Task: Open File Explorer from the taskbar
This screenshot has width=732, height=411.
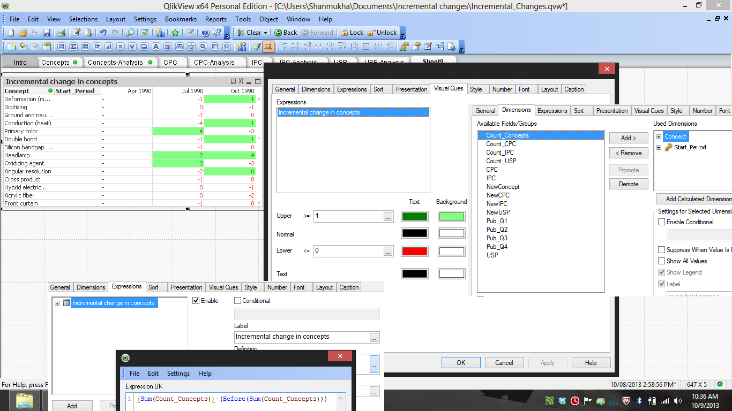Action: [25, 400]
